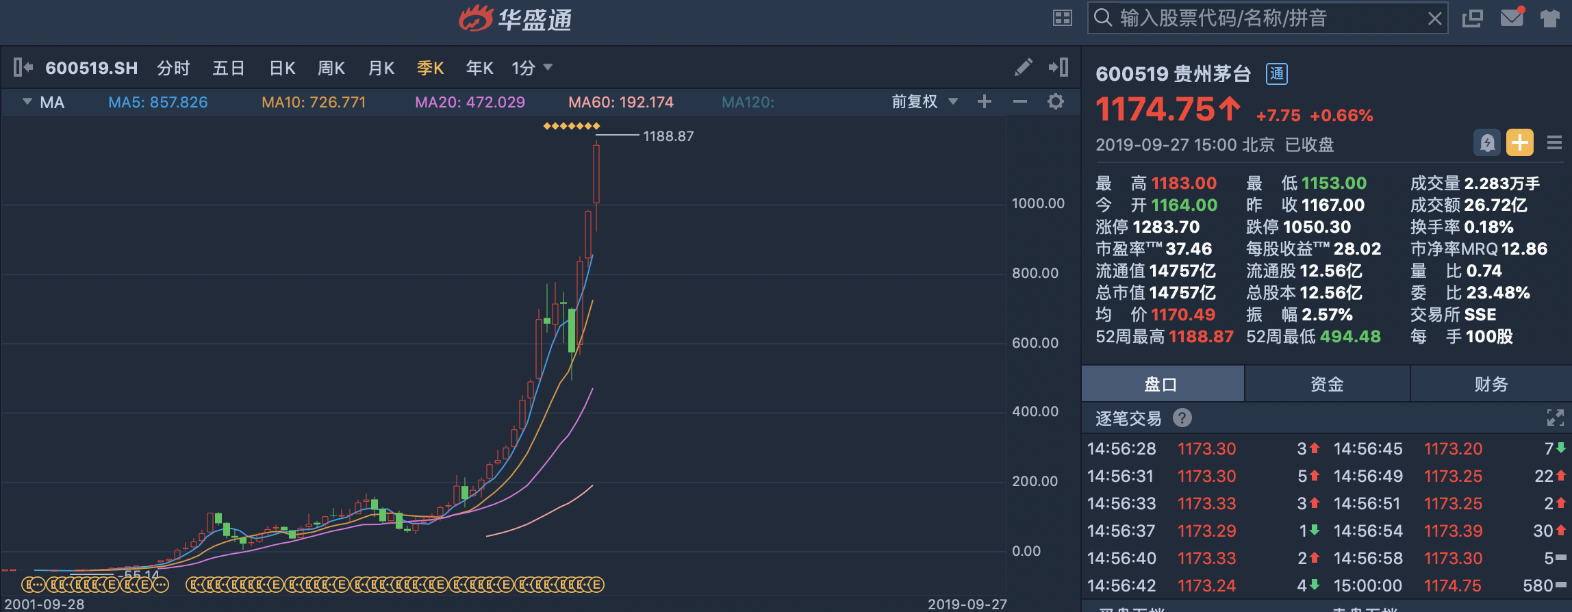
Task: Collapse the right quote panel icon
Action: click(1058, 67)
